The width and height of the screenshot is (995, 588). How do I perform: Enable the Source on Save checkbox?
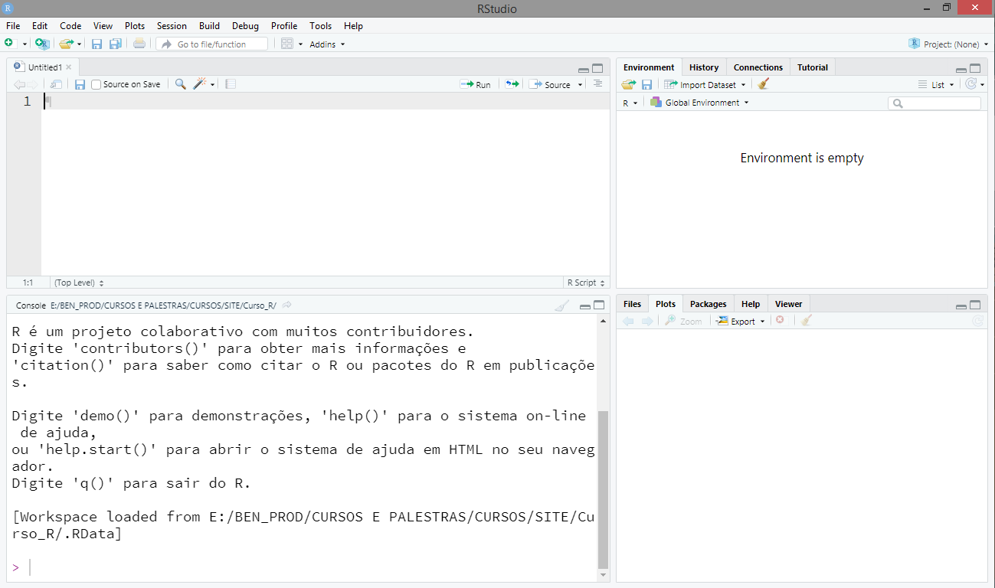97,84
